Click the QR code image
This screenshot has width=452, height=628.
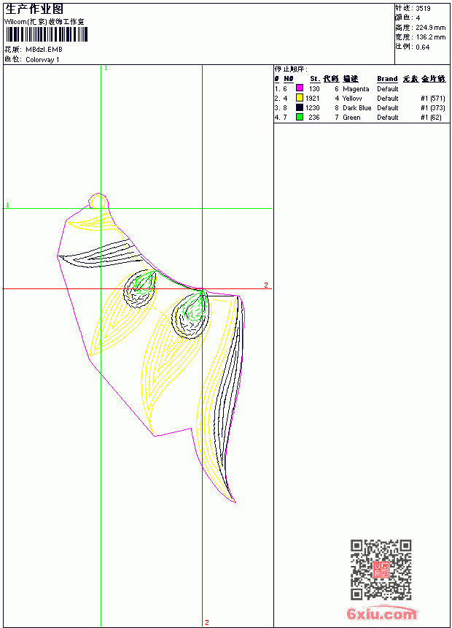pos(381,569)
